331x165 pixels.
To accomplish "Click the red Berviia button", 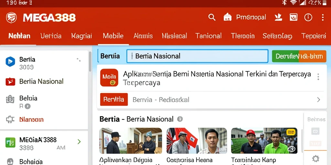I will tap(114, 99).
